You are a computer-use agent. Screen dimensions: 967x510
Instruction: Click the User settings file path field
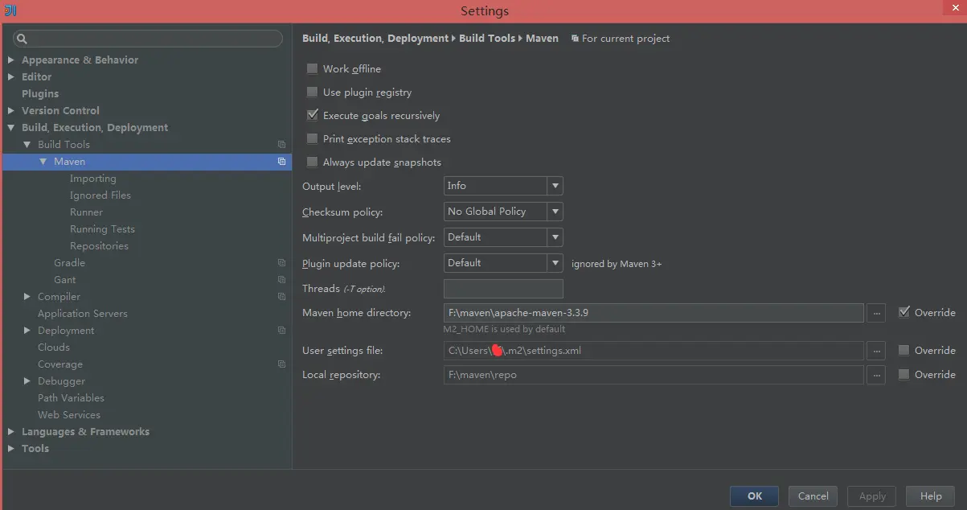click(x=654, y=351)
